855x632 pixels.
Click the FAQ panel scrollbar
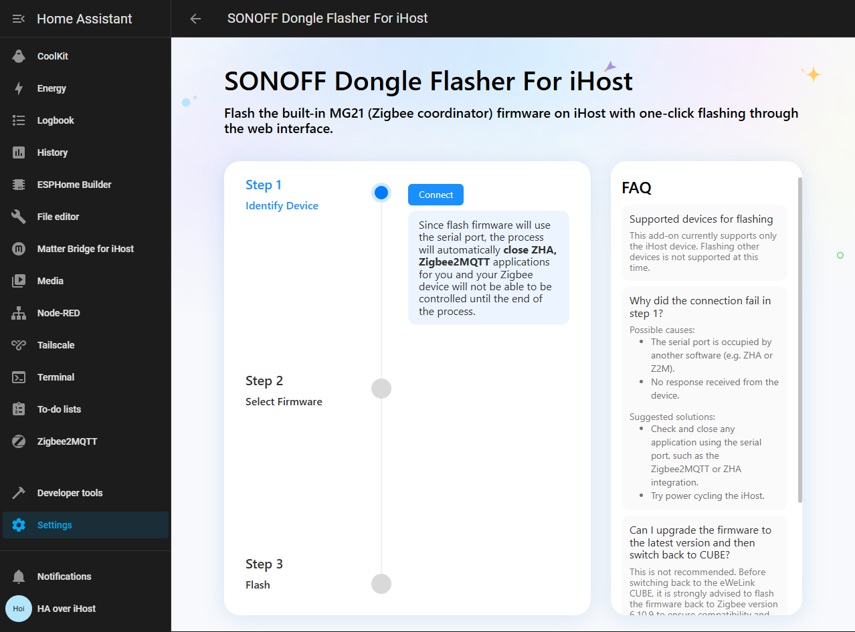coord(799,340)
